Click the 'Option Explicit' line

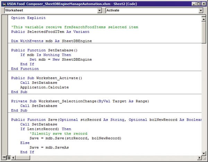[x=28, y=18]
